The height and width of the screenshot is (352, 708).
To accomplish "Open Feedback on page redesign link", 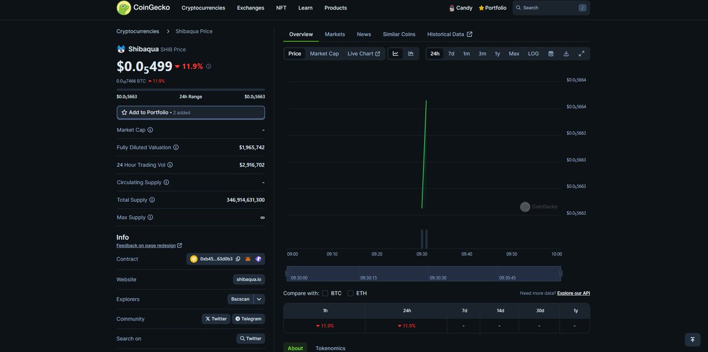I will tap(149, 245).
